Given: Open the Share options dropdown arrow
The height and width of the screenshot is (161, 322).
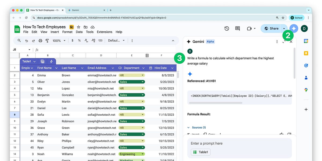Looking at the screenshot, I should coord(284,28).
